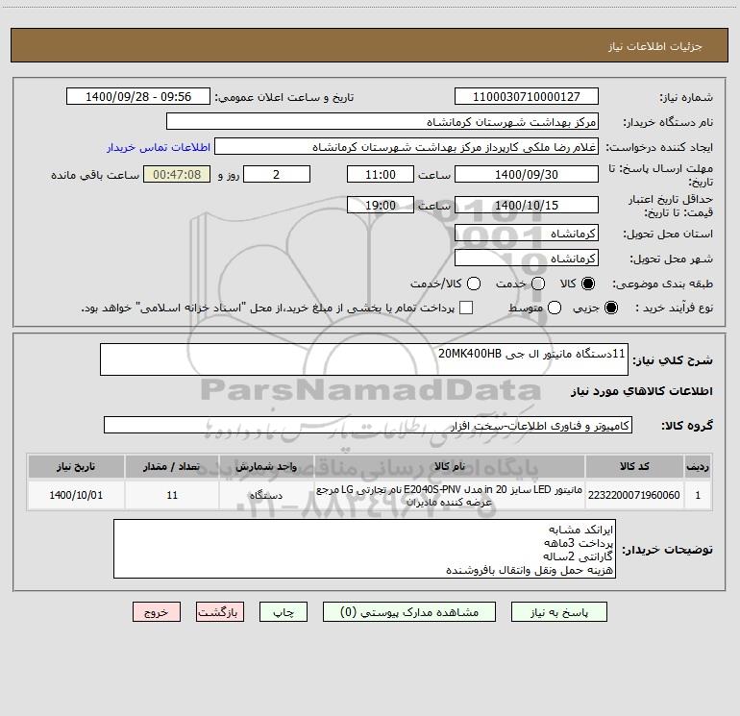
Task: Click the quantity cell 11
Action: click(172, 495)
